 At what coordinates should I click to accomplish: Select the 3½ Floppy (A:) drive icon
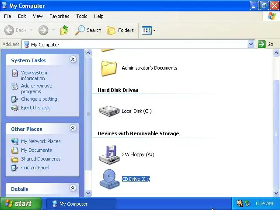click(109, 154)
